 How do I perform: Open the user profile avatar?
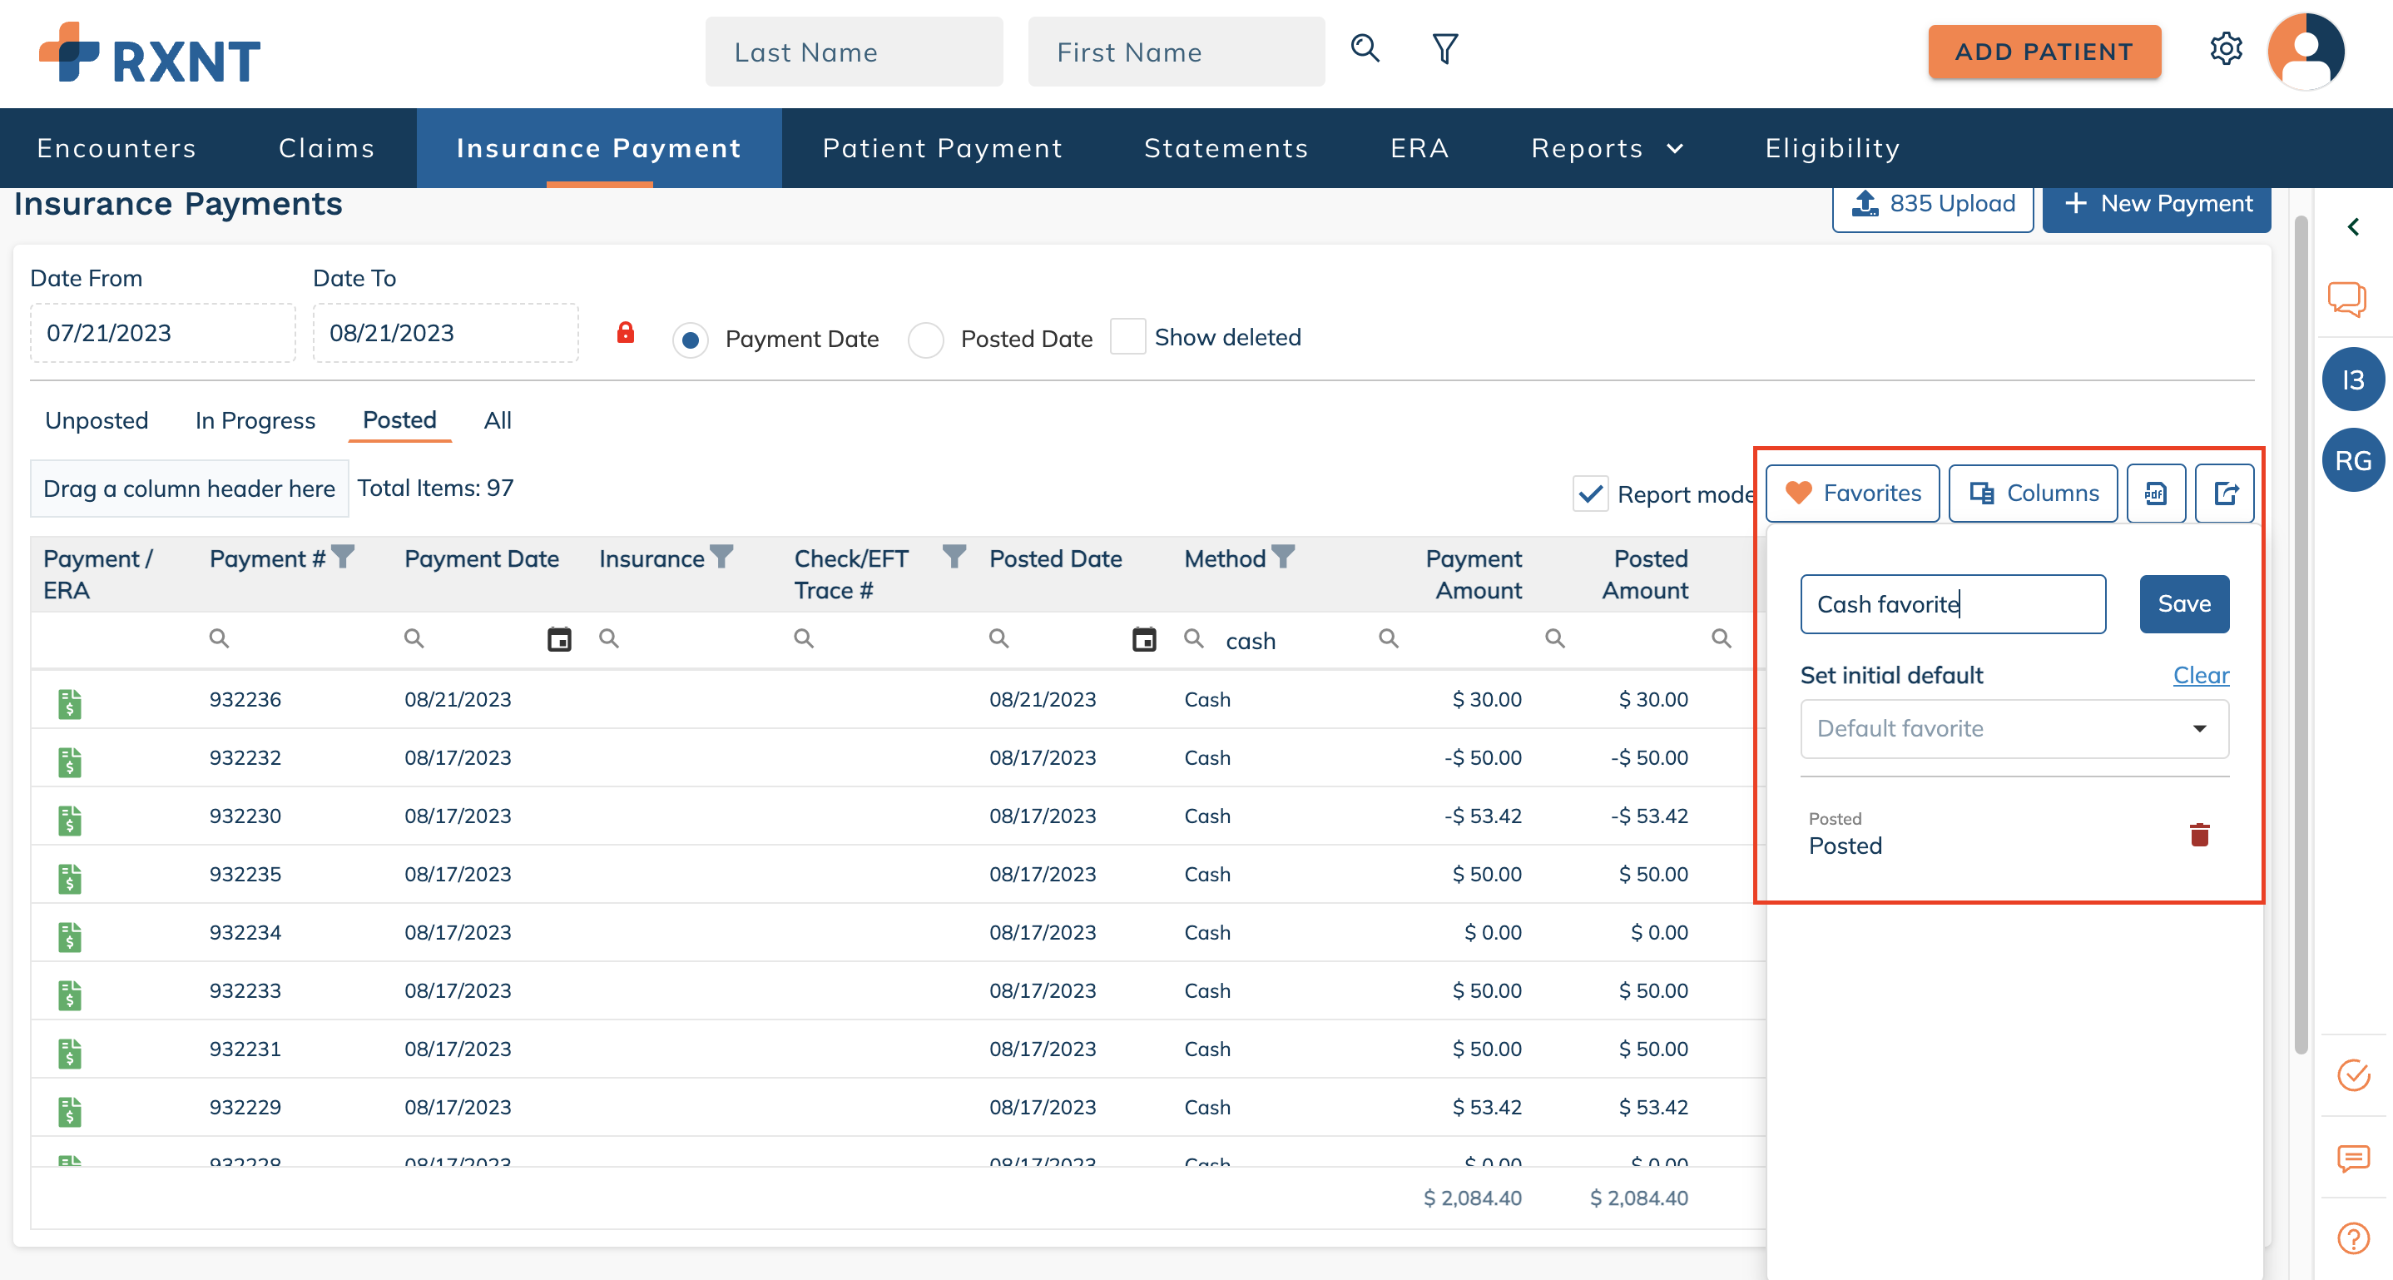[x=2306, y=51]
